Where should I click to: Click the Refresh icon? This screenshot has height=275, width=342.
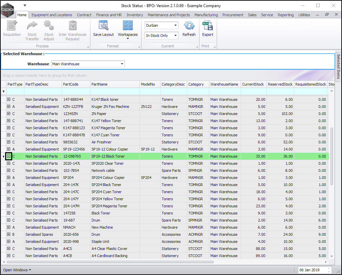(189, 26)
